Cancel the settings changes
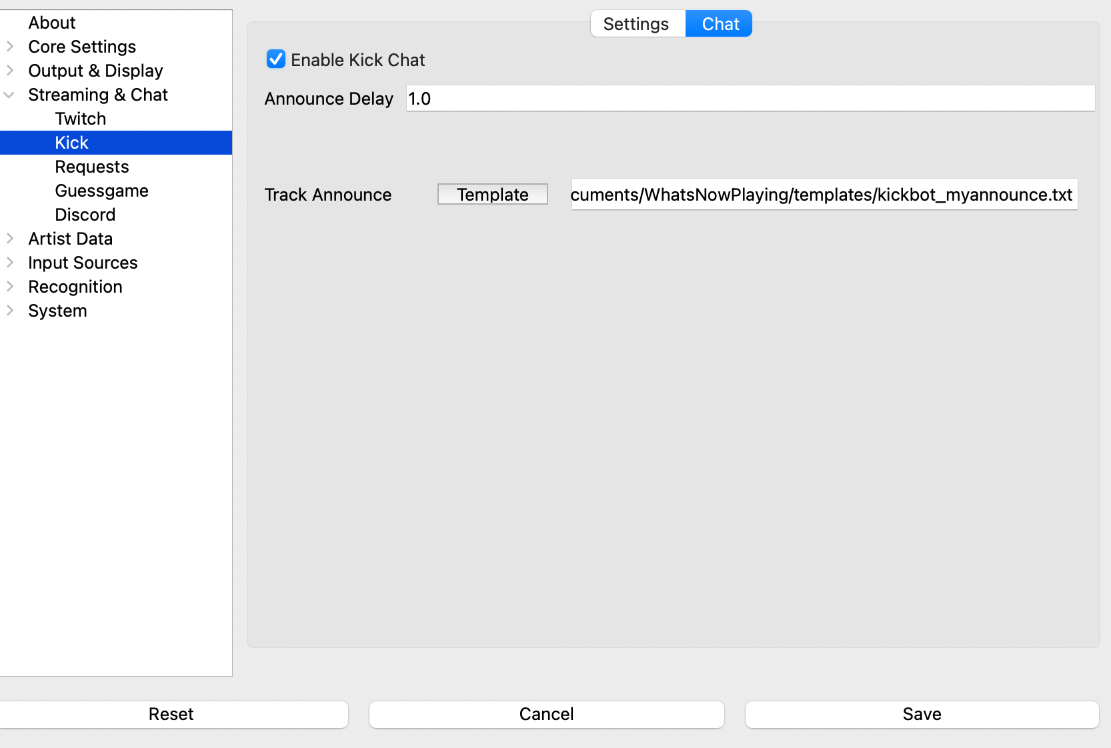This screenshot has width=1111, height=748. [546, 714]
